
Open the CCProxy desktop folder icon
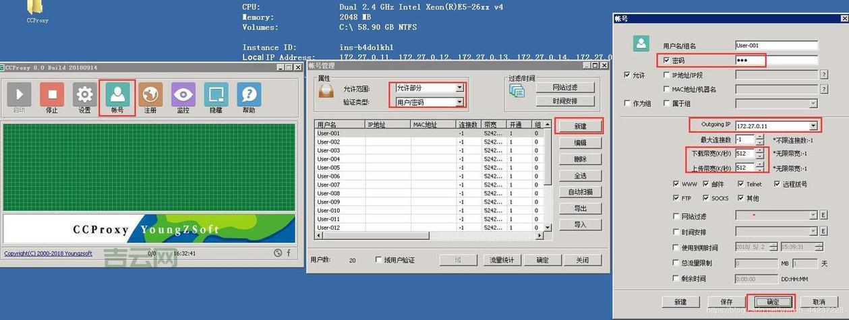(36, 9)
